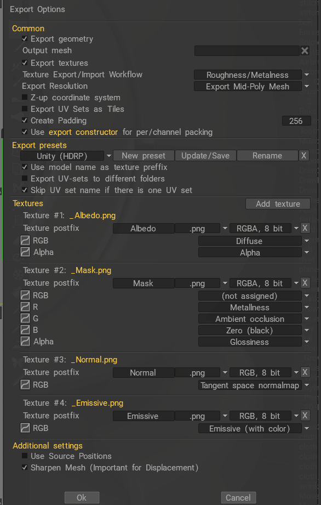Toggle Export UV Sets as Tiles
This screenshot has width=321, height=505.
coord(25,109)
